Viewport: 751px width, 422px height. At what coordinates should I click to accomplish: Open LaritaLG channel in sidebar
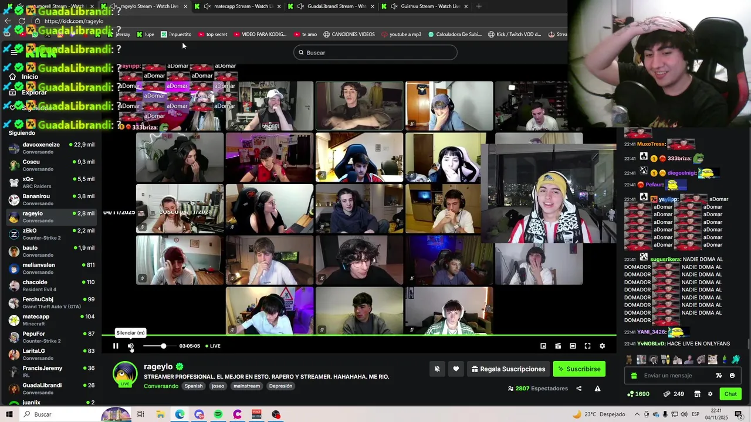51,355
